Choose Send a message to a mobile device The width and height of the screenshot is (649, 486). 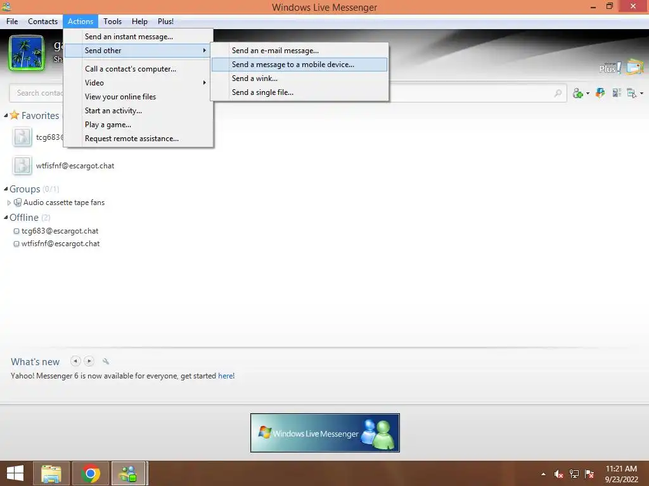point(299,65)
